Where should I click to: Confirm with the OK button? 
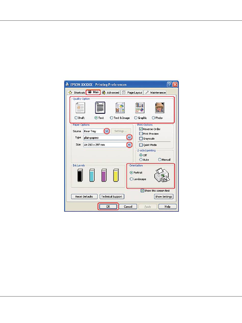108,207
